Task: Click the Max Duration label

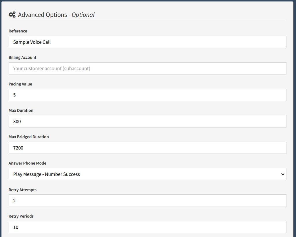Action: (21, 110)
